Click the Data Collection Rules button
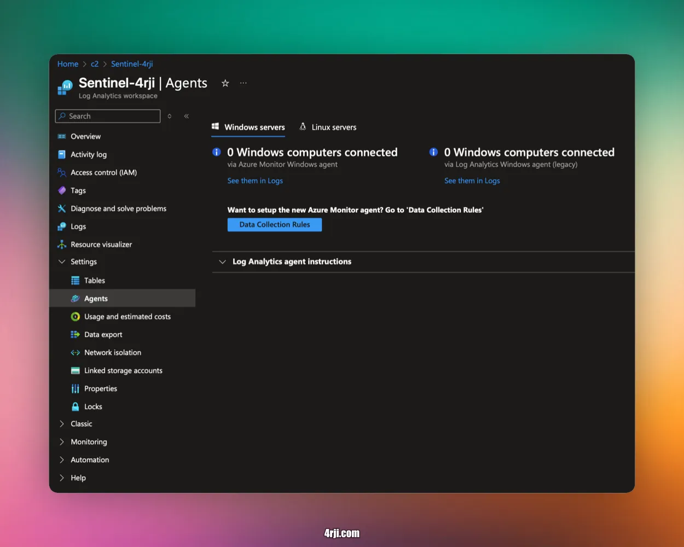The image size is (684, 547). pyautogui.click(x=275, y=225)
